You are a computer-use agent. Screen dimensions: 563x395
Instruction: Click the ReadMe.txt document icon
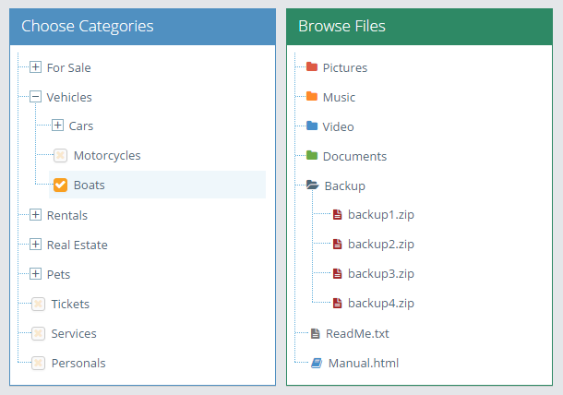point(315,333)
